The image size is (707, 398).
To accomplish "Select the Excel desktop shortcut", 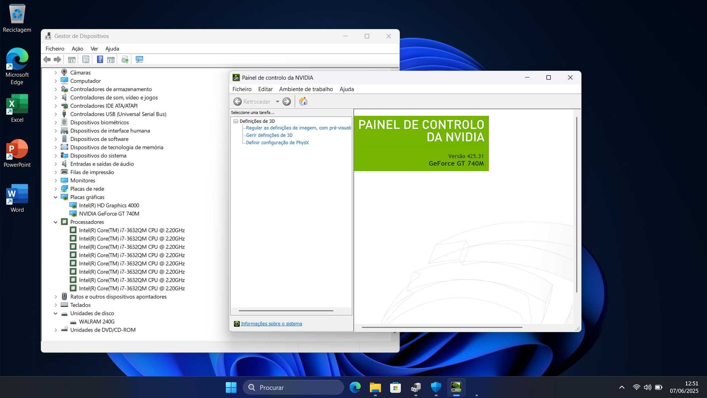I will pos(17,108).
